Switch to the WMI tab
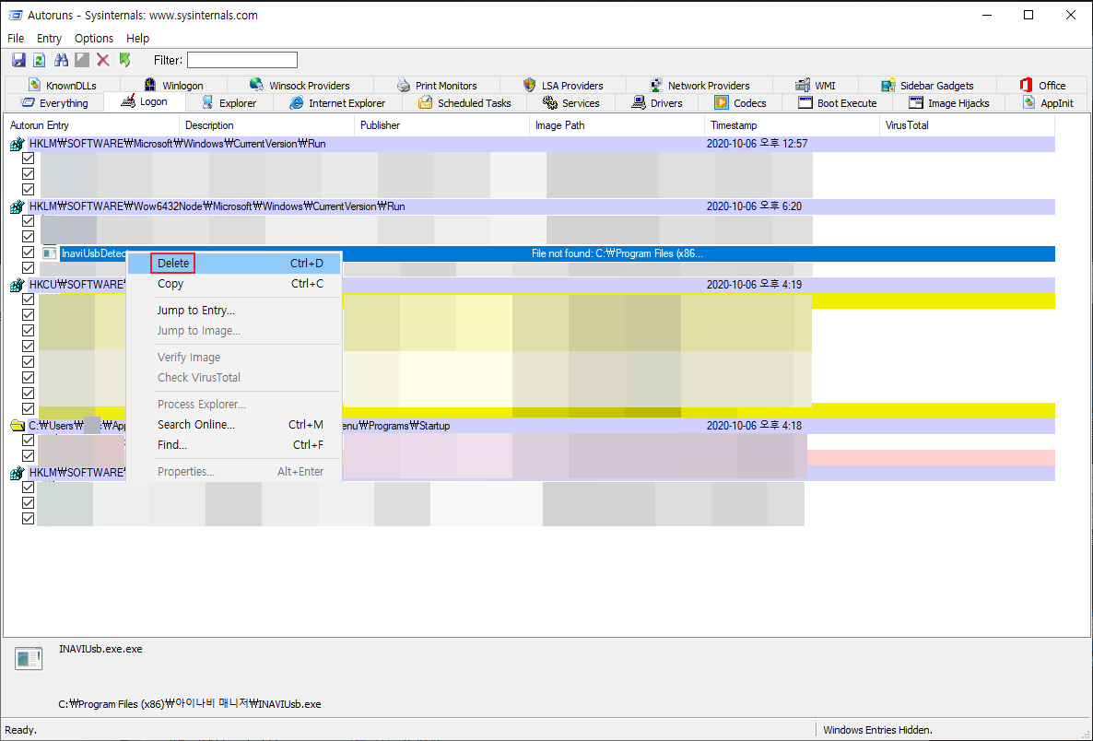This screenshot has width=1093, height=741. (x=816, y=85)
